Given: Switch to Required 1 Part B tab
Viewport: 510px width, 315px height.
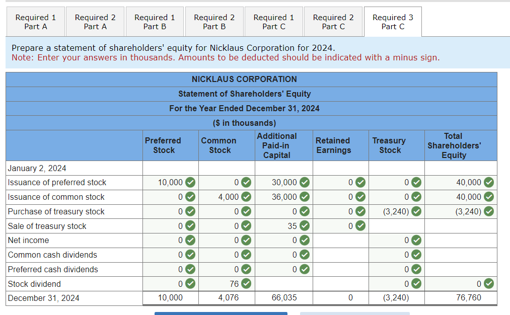Looking at the screenshot, I should pos(155,22).
